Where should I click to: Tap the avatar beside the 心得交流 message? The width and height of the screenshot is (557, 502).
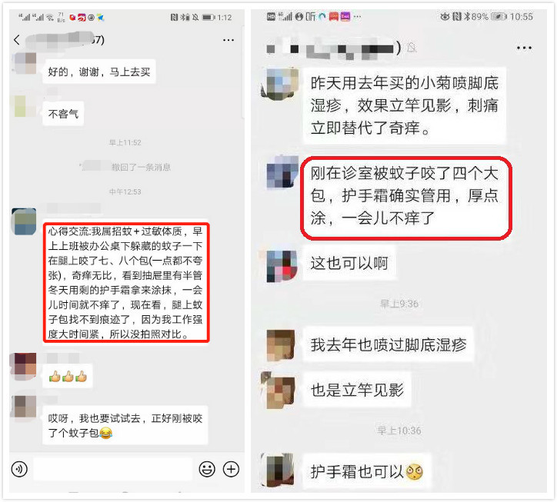[x=24, y=221]
